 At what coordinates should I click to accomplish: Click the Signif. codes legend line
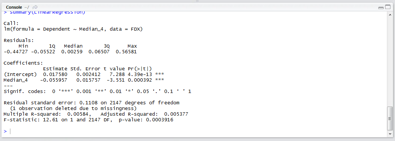[x=98, y=91]
